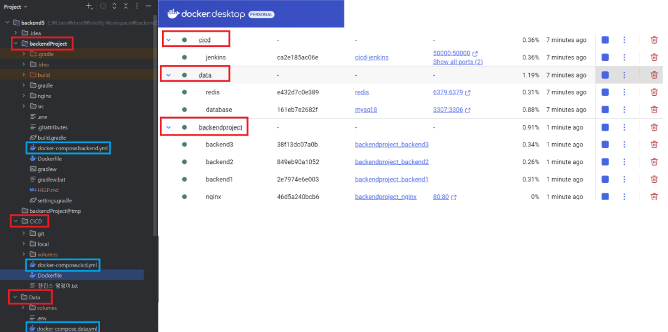Stop the cicd group containers
The image size is (668, 332).
click(x=605, y=40)
